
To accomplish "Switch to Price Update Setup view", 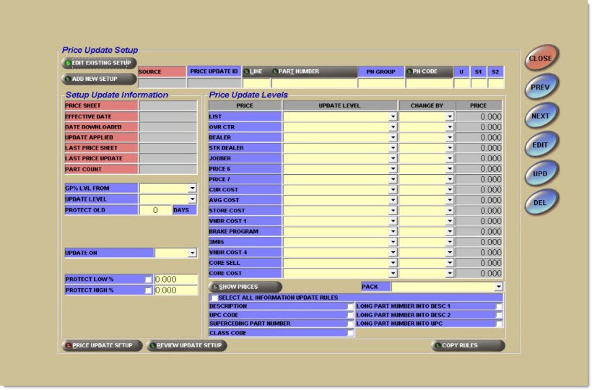I will [101, 346].
